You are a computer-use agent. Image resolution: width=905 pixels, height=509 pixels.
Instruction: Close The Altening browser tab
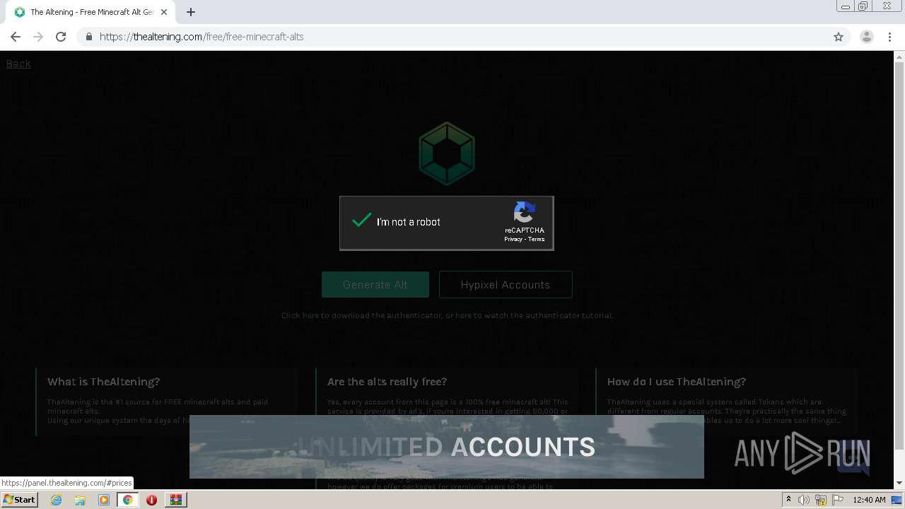[x=163, y=12]
